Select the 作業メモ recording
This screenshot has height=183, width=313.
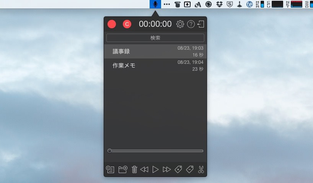coord(155,66)
